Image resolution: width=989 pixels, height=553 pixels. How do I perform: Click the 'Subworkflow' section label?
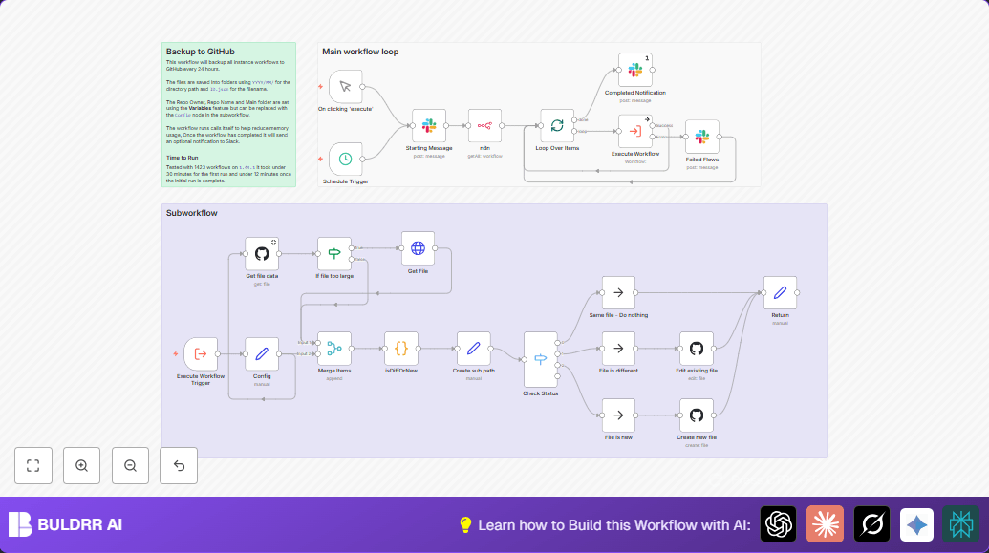(x=192, y=213)
